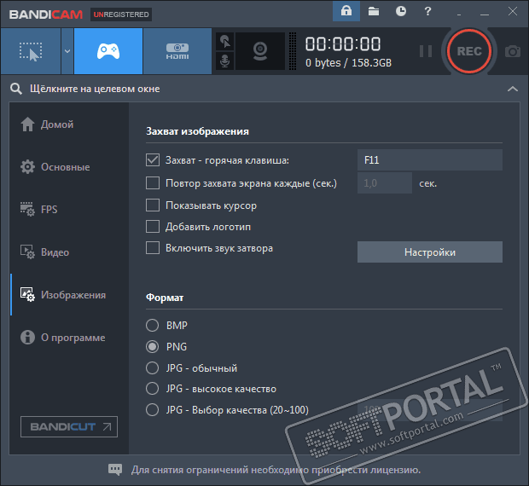Toggle webcam overlay icon
The height and width of the screenshot is (486, 529).
tap(260, 51)
